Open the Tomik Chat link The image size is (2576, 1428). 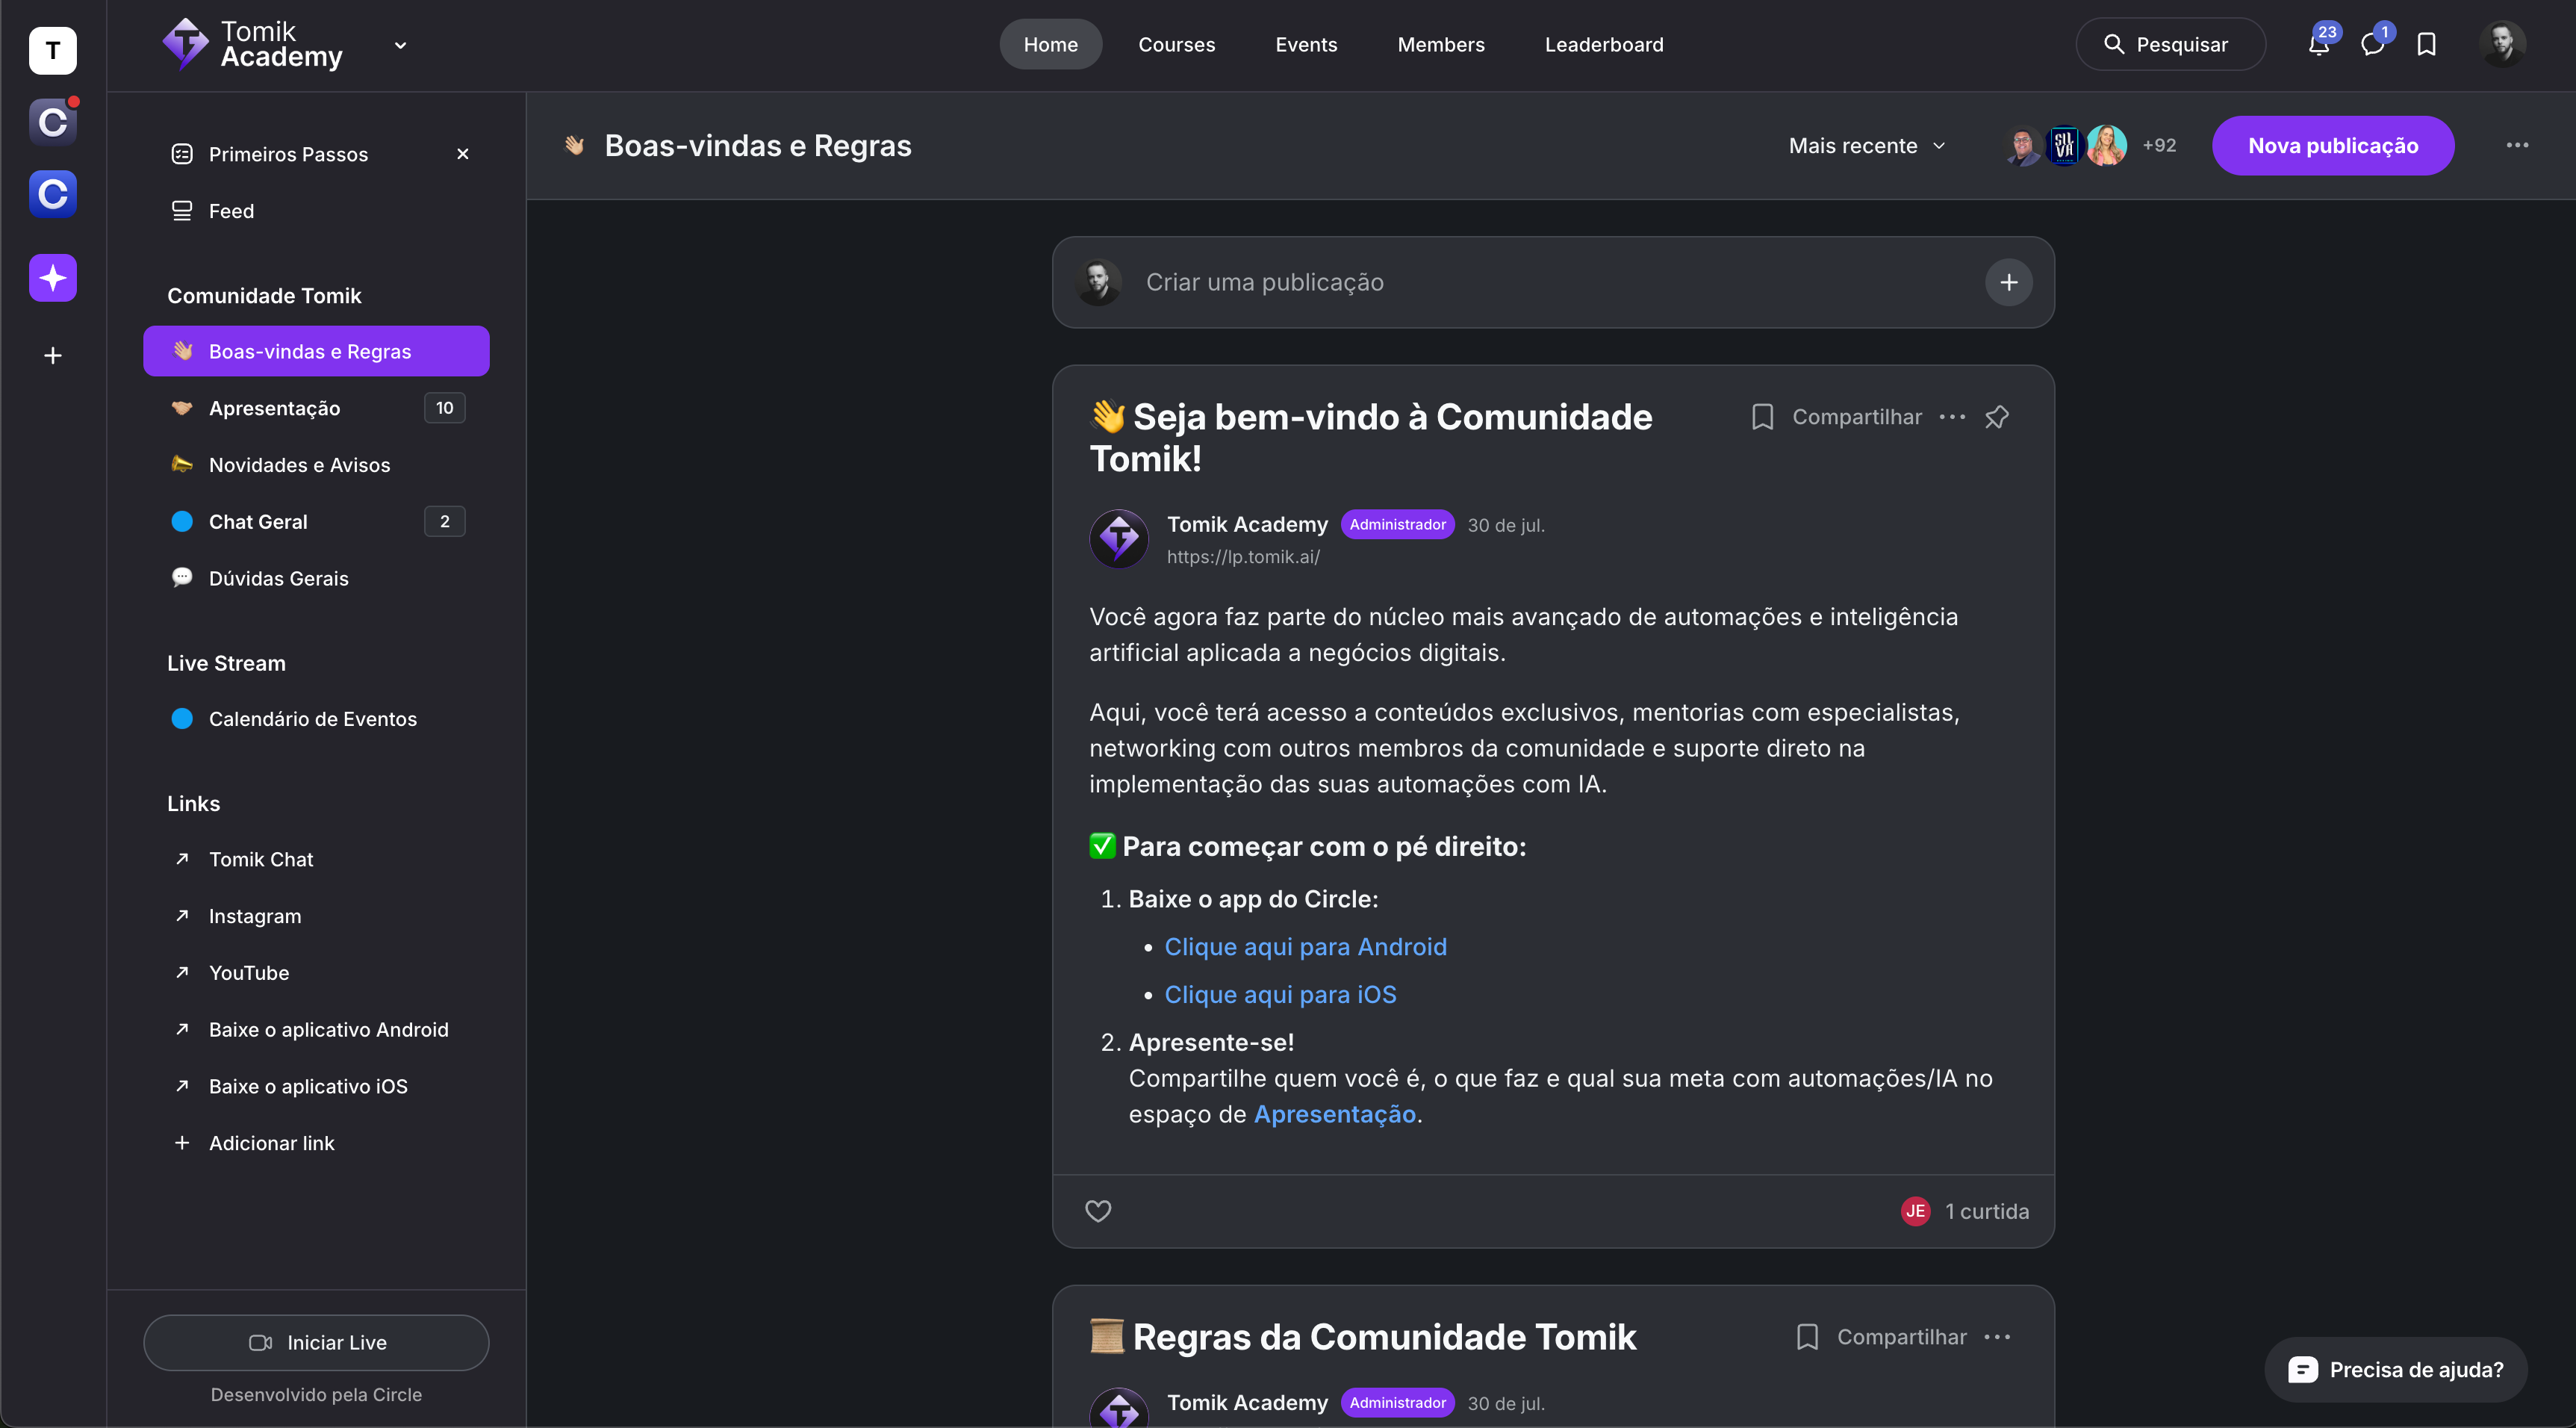tap(316, 859)
